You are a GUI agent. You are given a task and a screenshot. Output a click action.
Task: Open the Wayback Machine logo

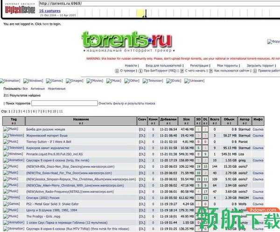[x=20, y=8]
